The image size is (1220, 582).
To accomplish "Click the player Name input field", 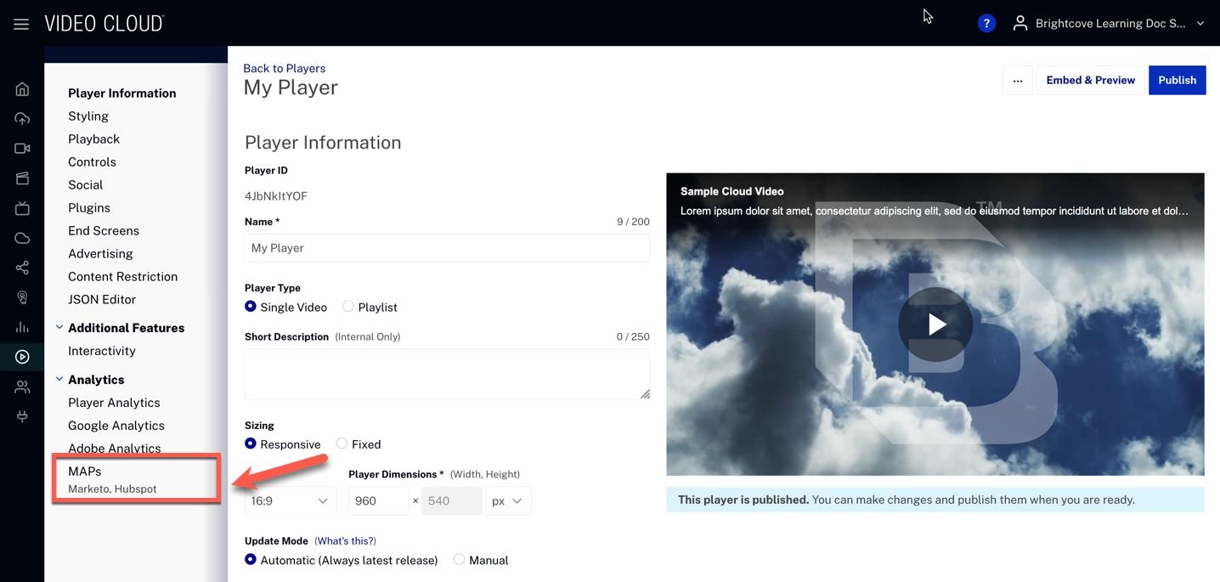I will pyautogui.click(x=447, y=248).
